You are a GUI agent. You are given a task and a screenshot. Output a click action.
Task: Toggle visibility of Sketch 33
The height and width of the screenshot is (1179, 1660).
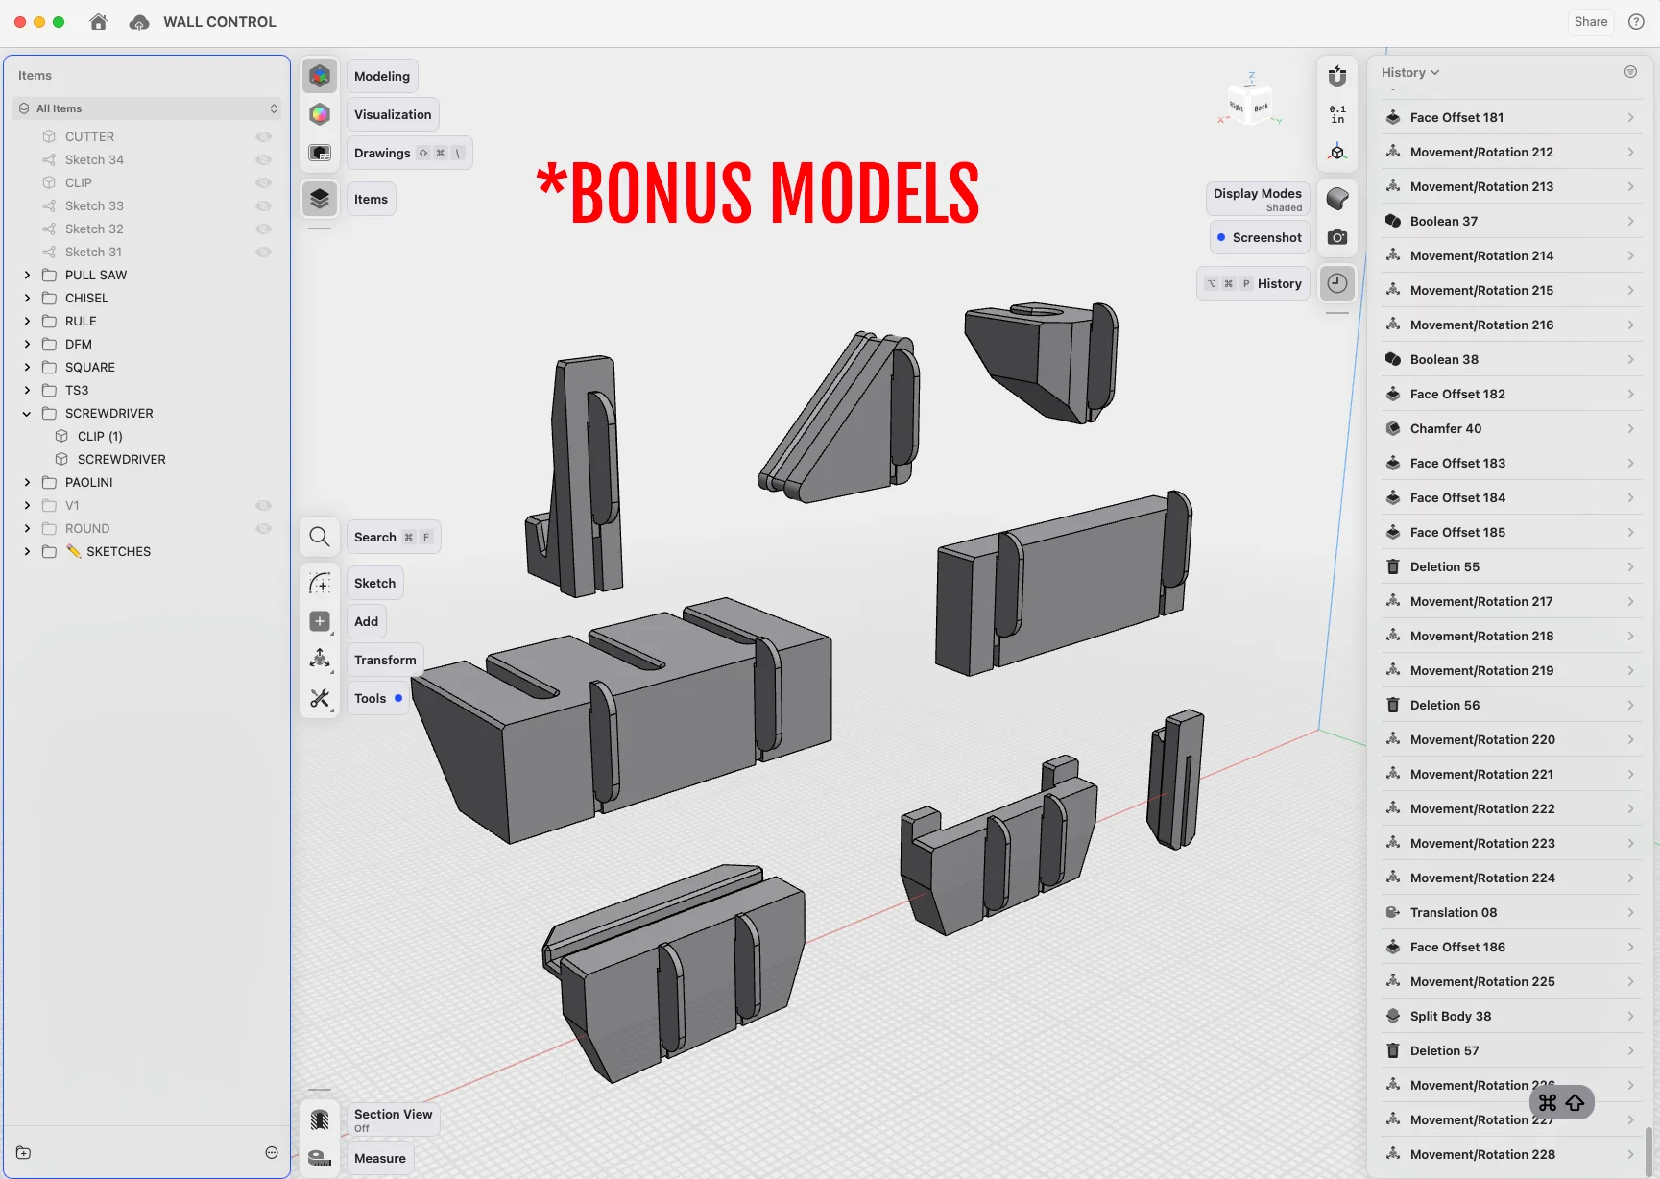pos(263,205)
